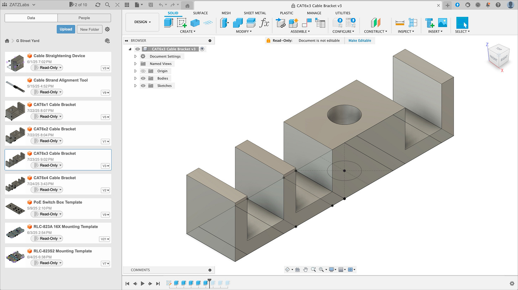518x290 pixels.
Task: Jump to timeline beginning
Action: tap(127, 283)
